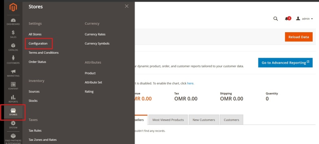Open Currency Symbols

[x=97, y=43]
